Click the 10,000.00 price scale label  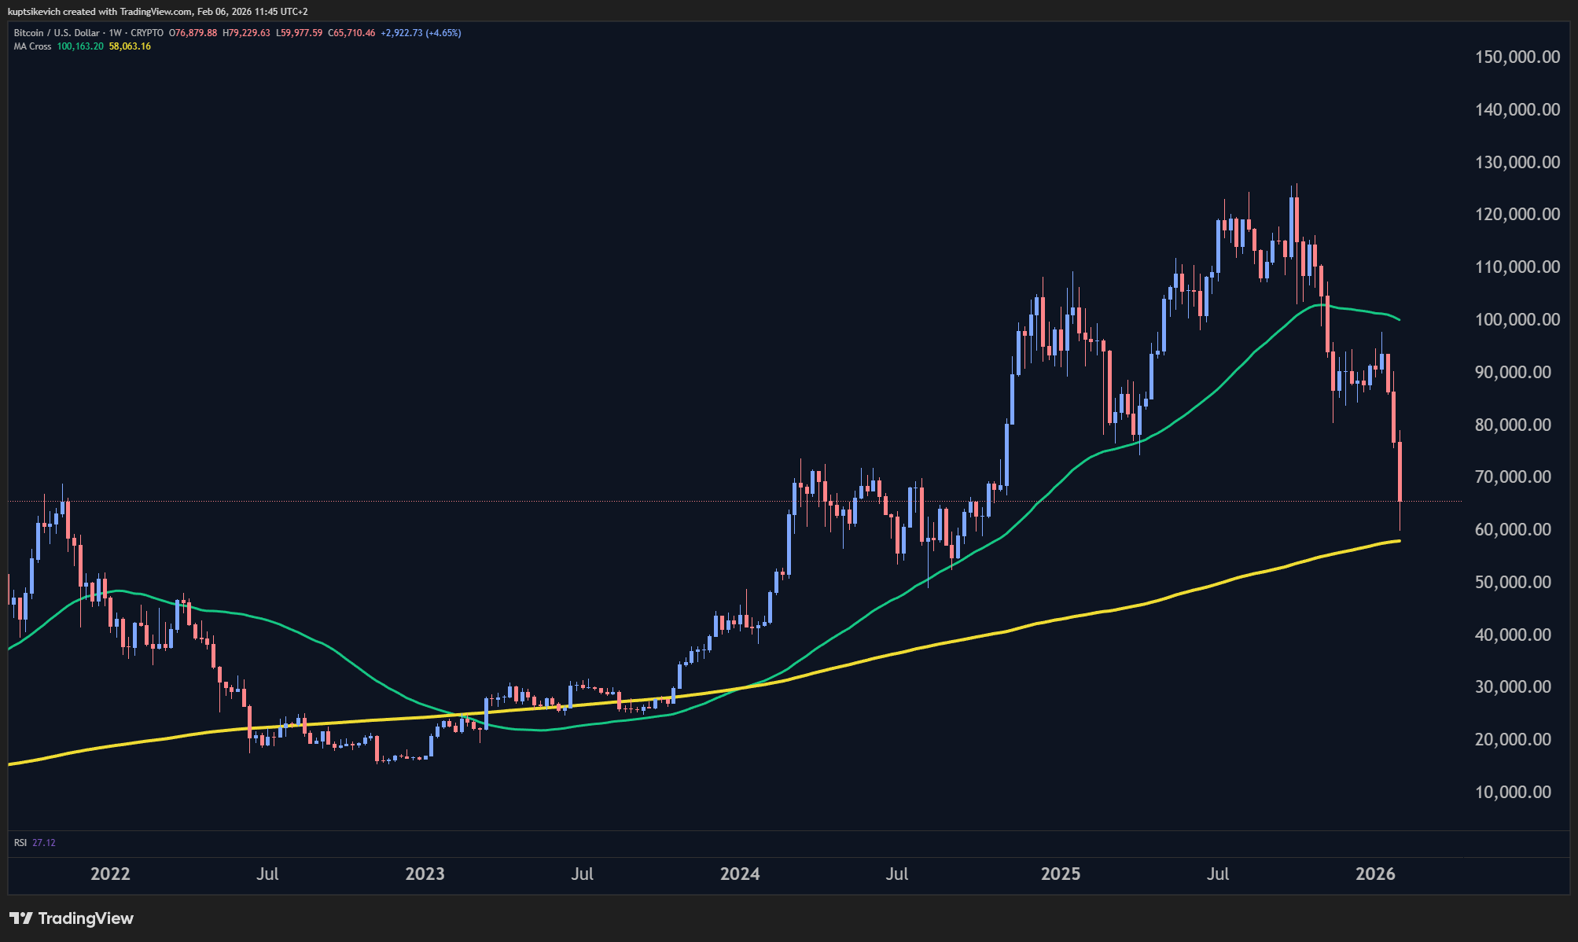[x=1513, y=792]
